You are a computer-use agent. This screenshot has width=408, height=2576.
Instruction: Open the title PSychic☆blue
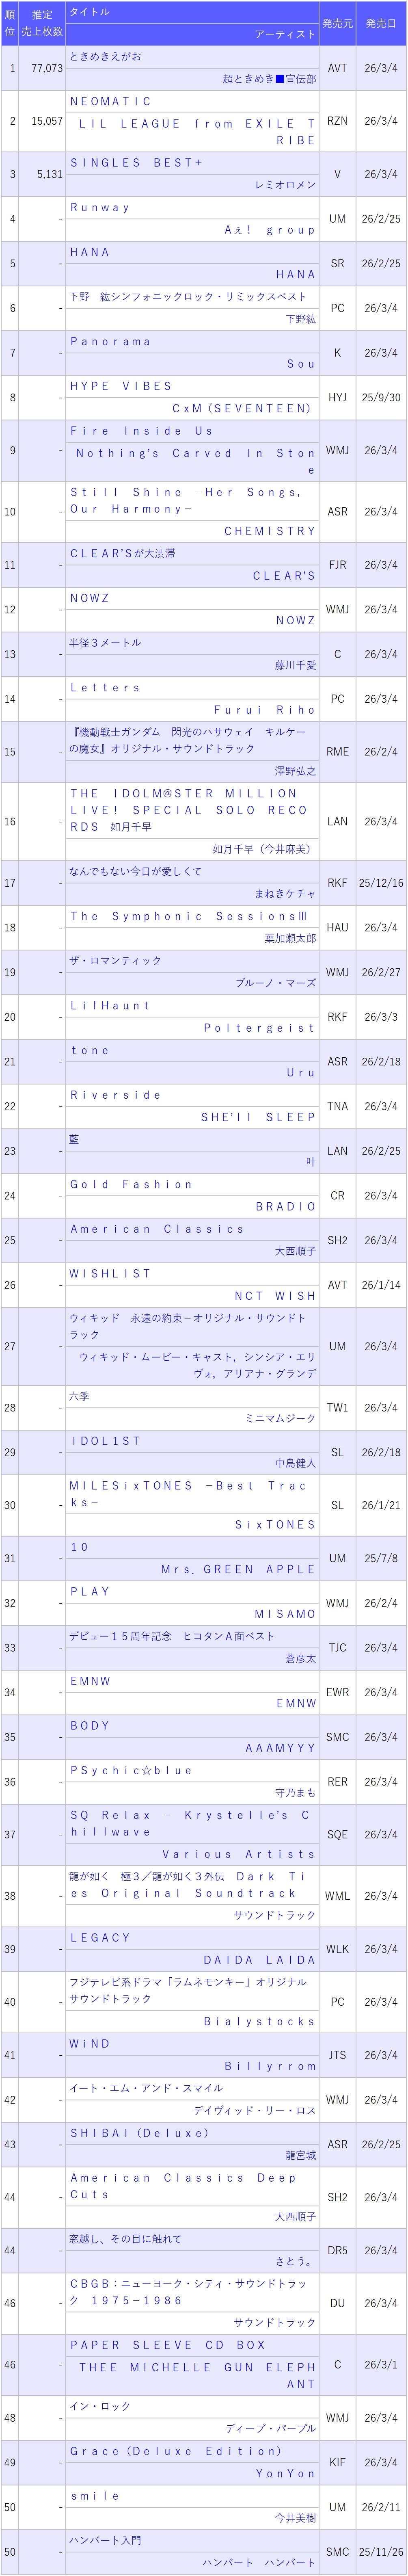tap(131, 1771)
